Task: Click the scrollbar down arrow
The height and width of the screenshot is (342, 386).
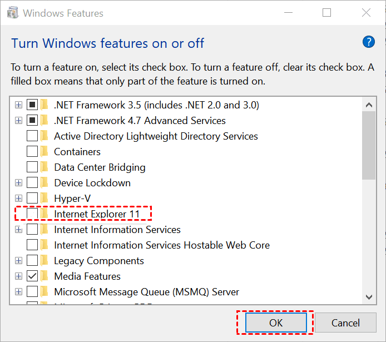Action: (369, 297)
